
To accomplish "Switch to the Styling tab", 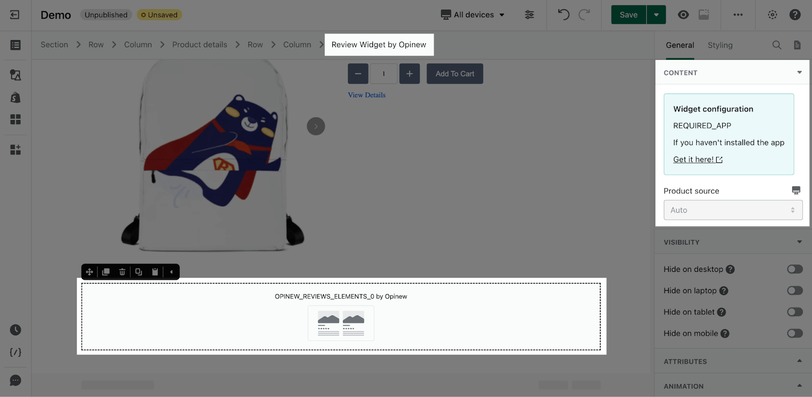I will click(720, 45).
